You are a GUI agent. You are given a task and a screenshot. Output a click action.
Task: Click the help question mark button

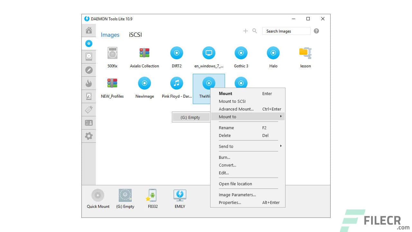pyautogui.click(x=316, y=31)
